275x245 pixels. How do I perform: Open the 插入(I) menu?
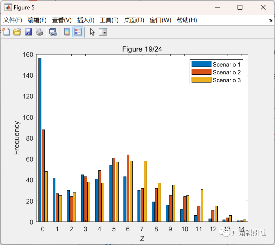[x=86, y=20]
